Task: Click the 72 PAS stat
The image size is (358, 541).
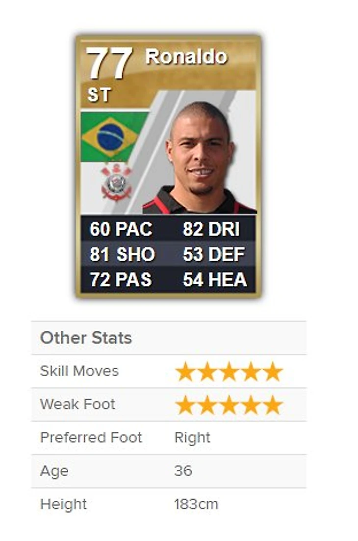Action: click(121, 279)
